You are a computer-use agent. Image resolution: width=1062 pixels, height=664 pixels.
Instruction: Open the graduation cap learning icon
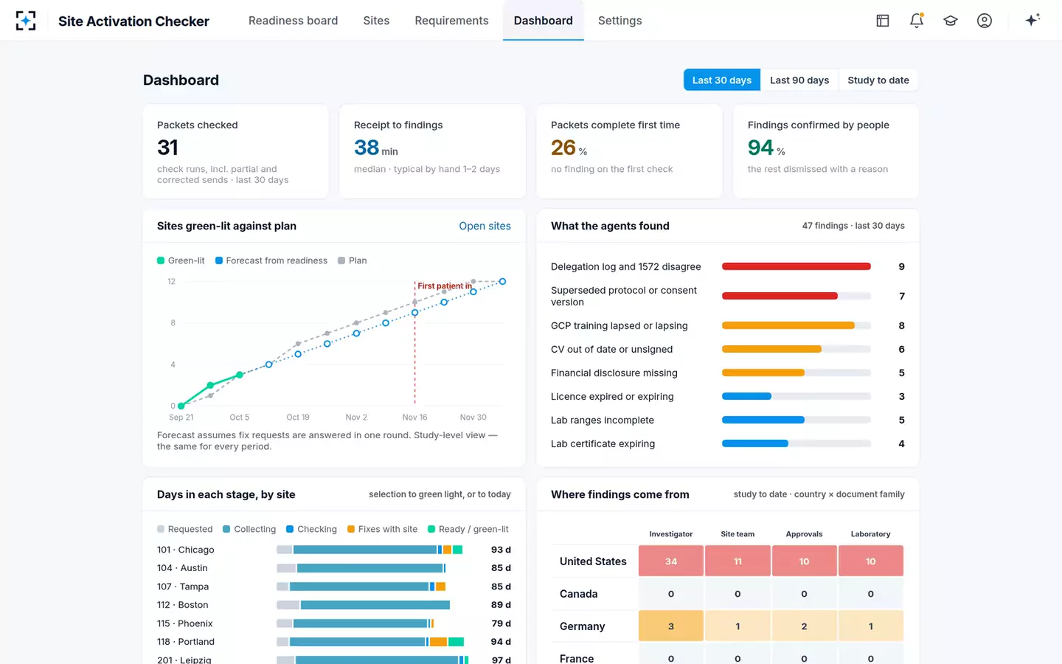click(x=951, y=21)
